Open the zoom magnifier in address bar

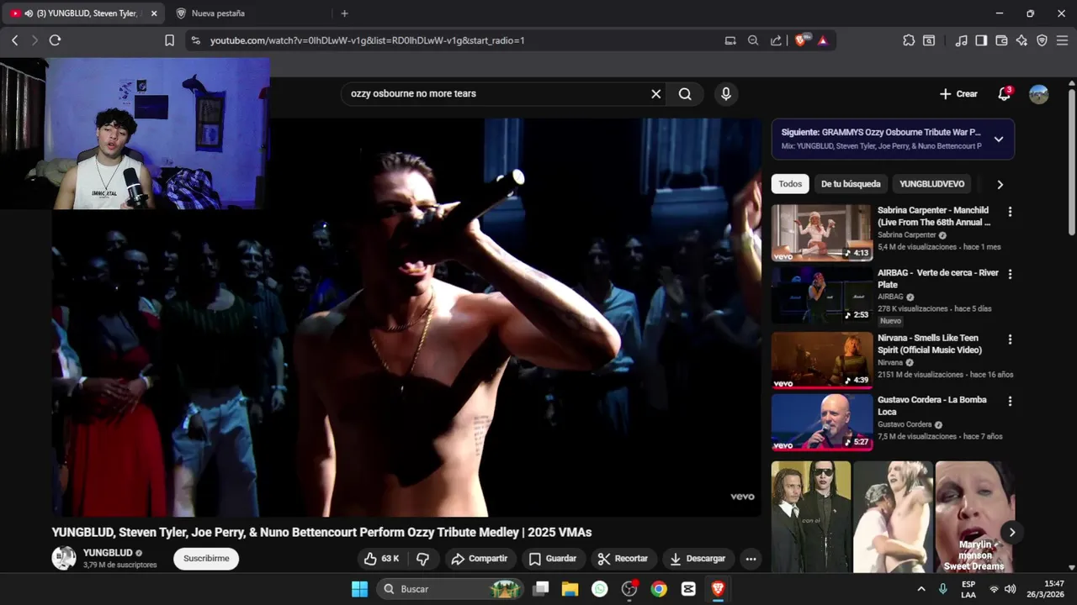753,40
